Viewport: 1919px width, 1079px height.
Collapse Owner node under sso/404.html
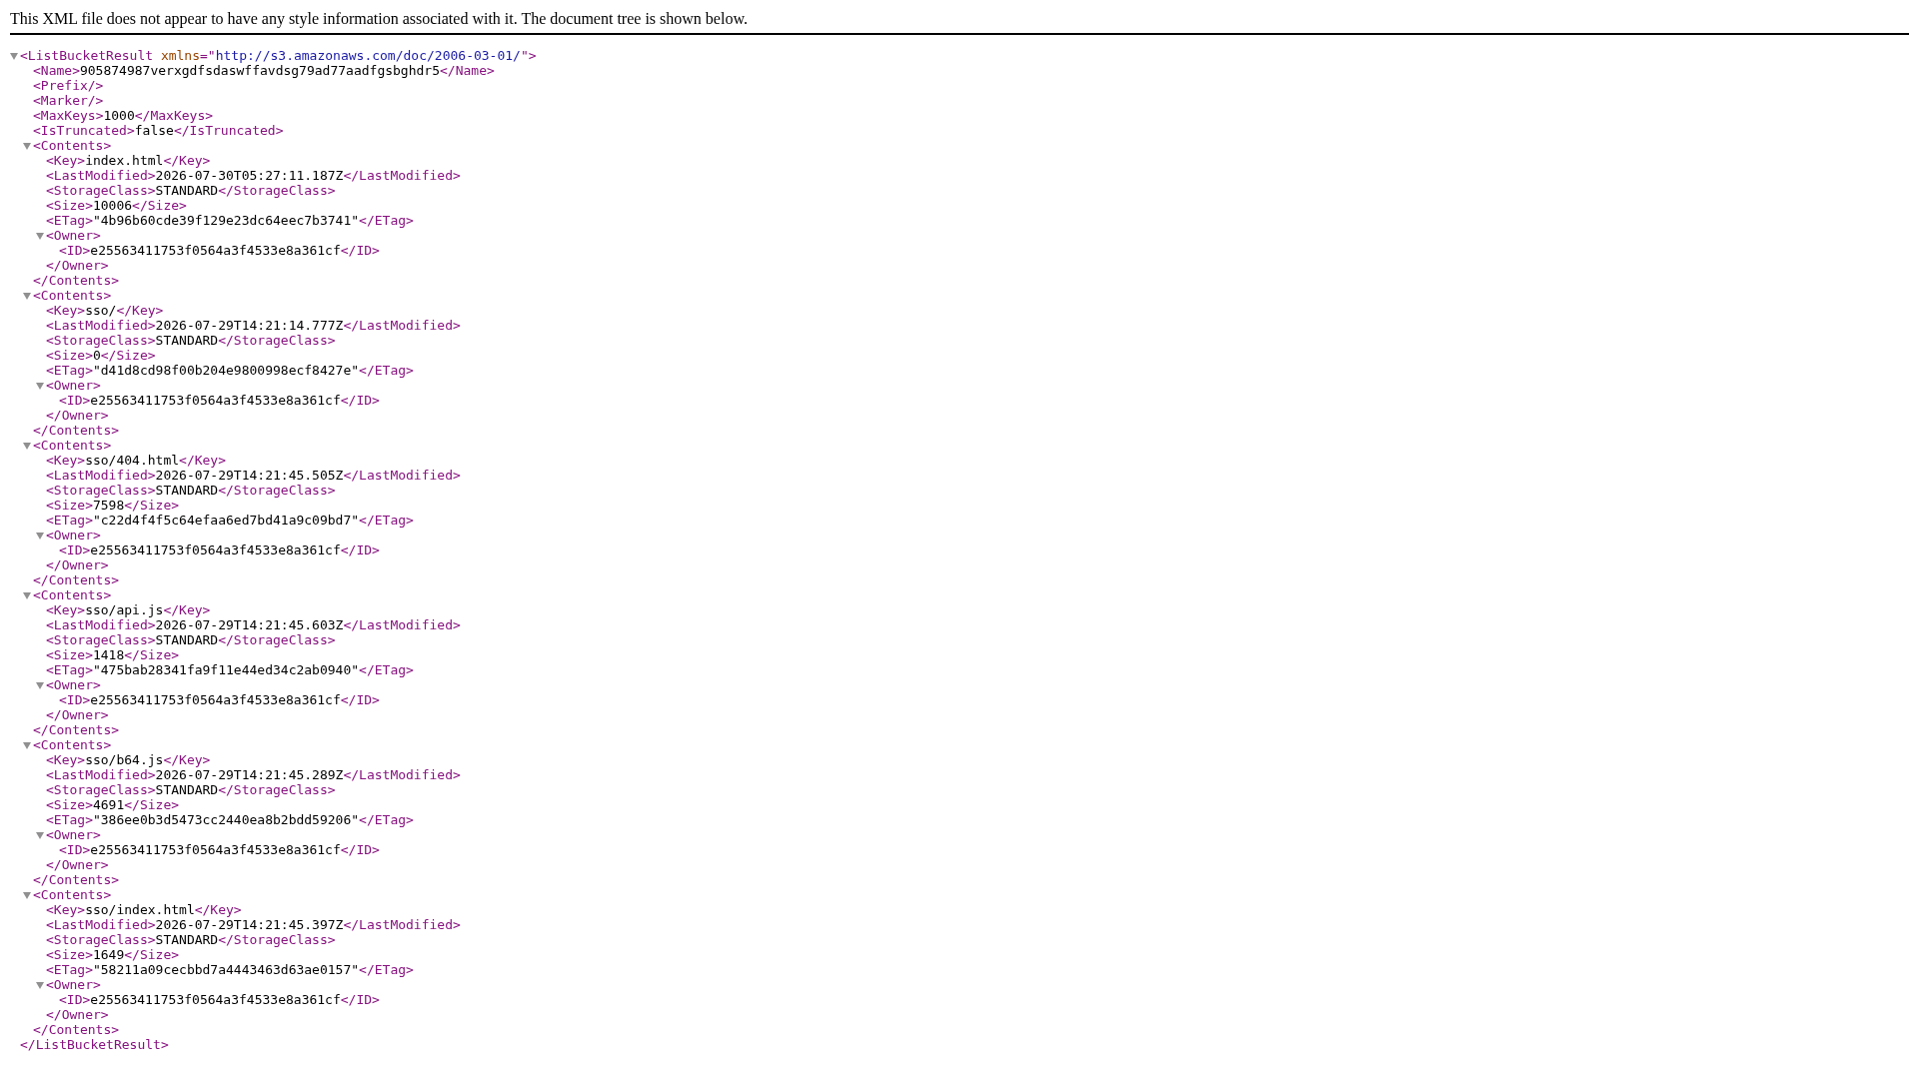coord(40,536)
